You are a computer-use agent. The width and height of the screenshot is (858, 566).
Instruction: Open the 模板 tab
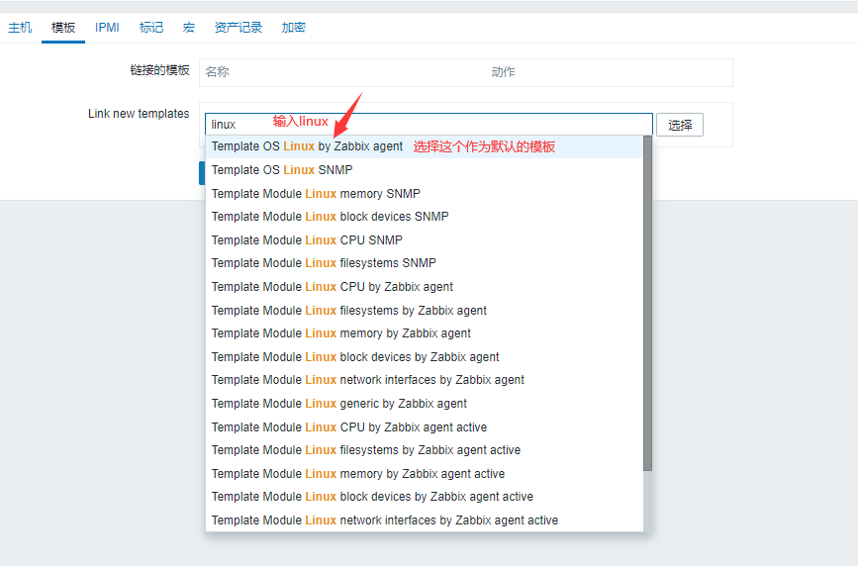coord(63,28)
